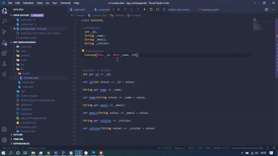
Task: Open the Testing flask icon view
Action: click(x=4, y=64)
